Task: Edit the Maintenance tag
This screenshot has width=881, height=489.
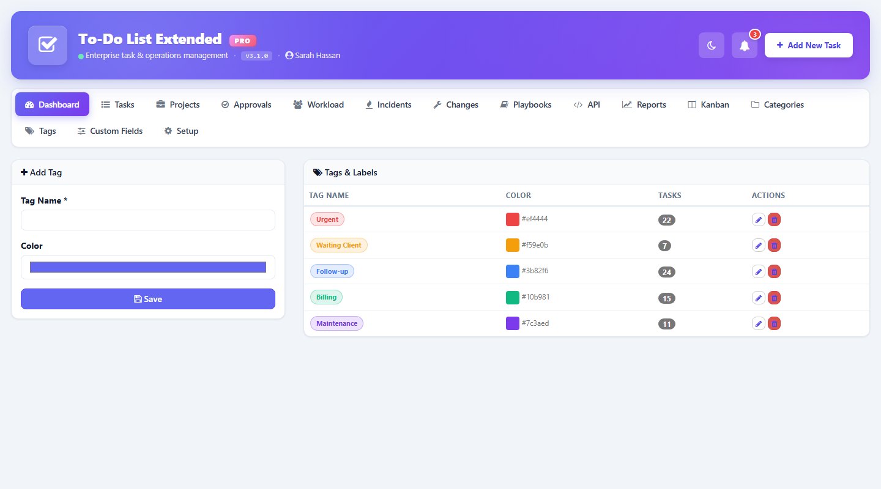Action: (x=759, y=323)
